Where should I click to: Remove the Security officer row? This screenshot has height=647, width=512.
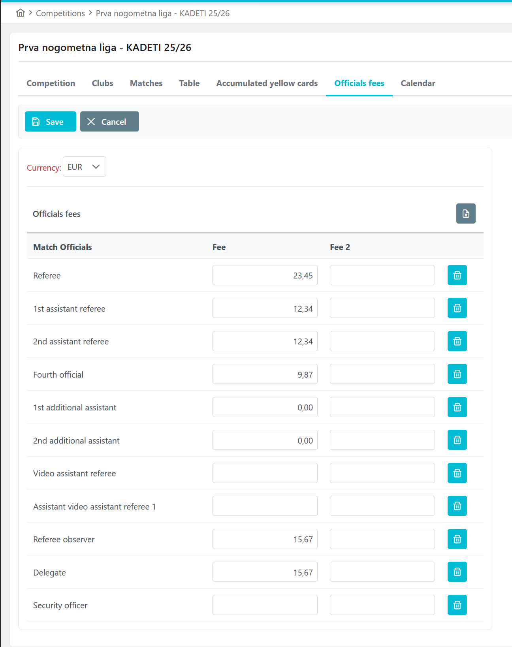coord(457,605)
